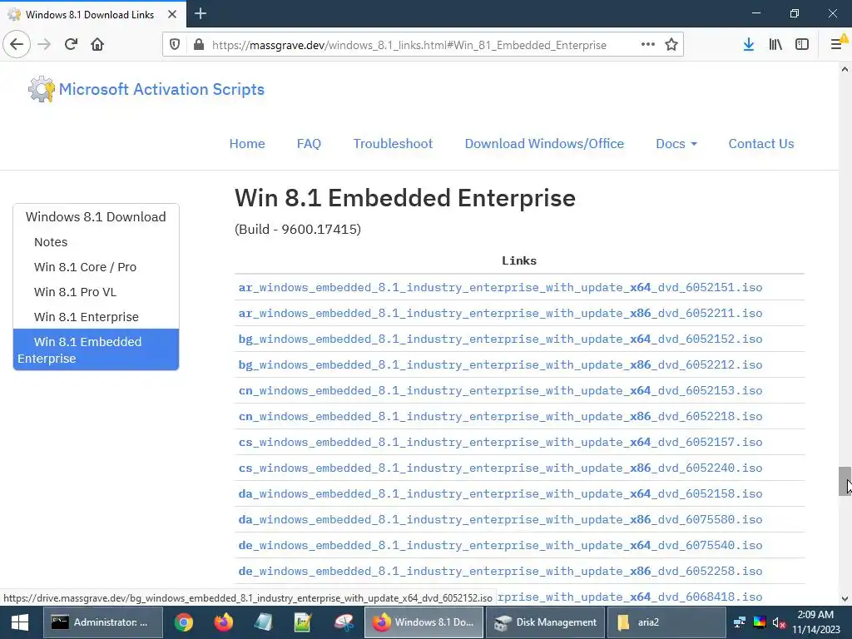The width and height of the screenshot is (852, 639).
Task: Jump to Windows 8.1 Download section
Action: 96,217
